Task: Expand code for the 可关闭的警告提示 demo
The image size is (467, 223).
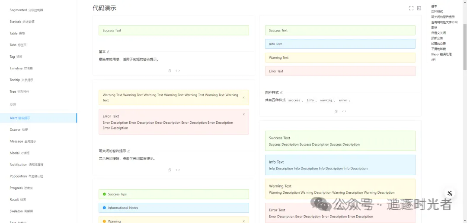Action: click(178, 170)
